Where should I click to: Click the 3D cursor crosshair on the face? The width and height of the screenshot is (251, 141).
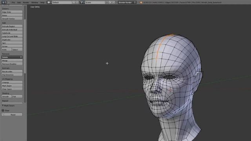(x=170, y=90)
